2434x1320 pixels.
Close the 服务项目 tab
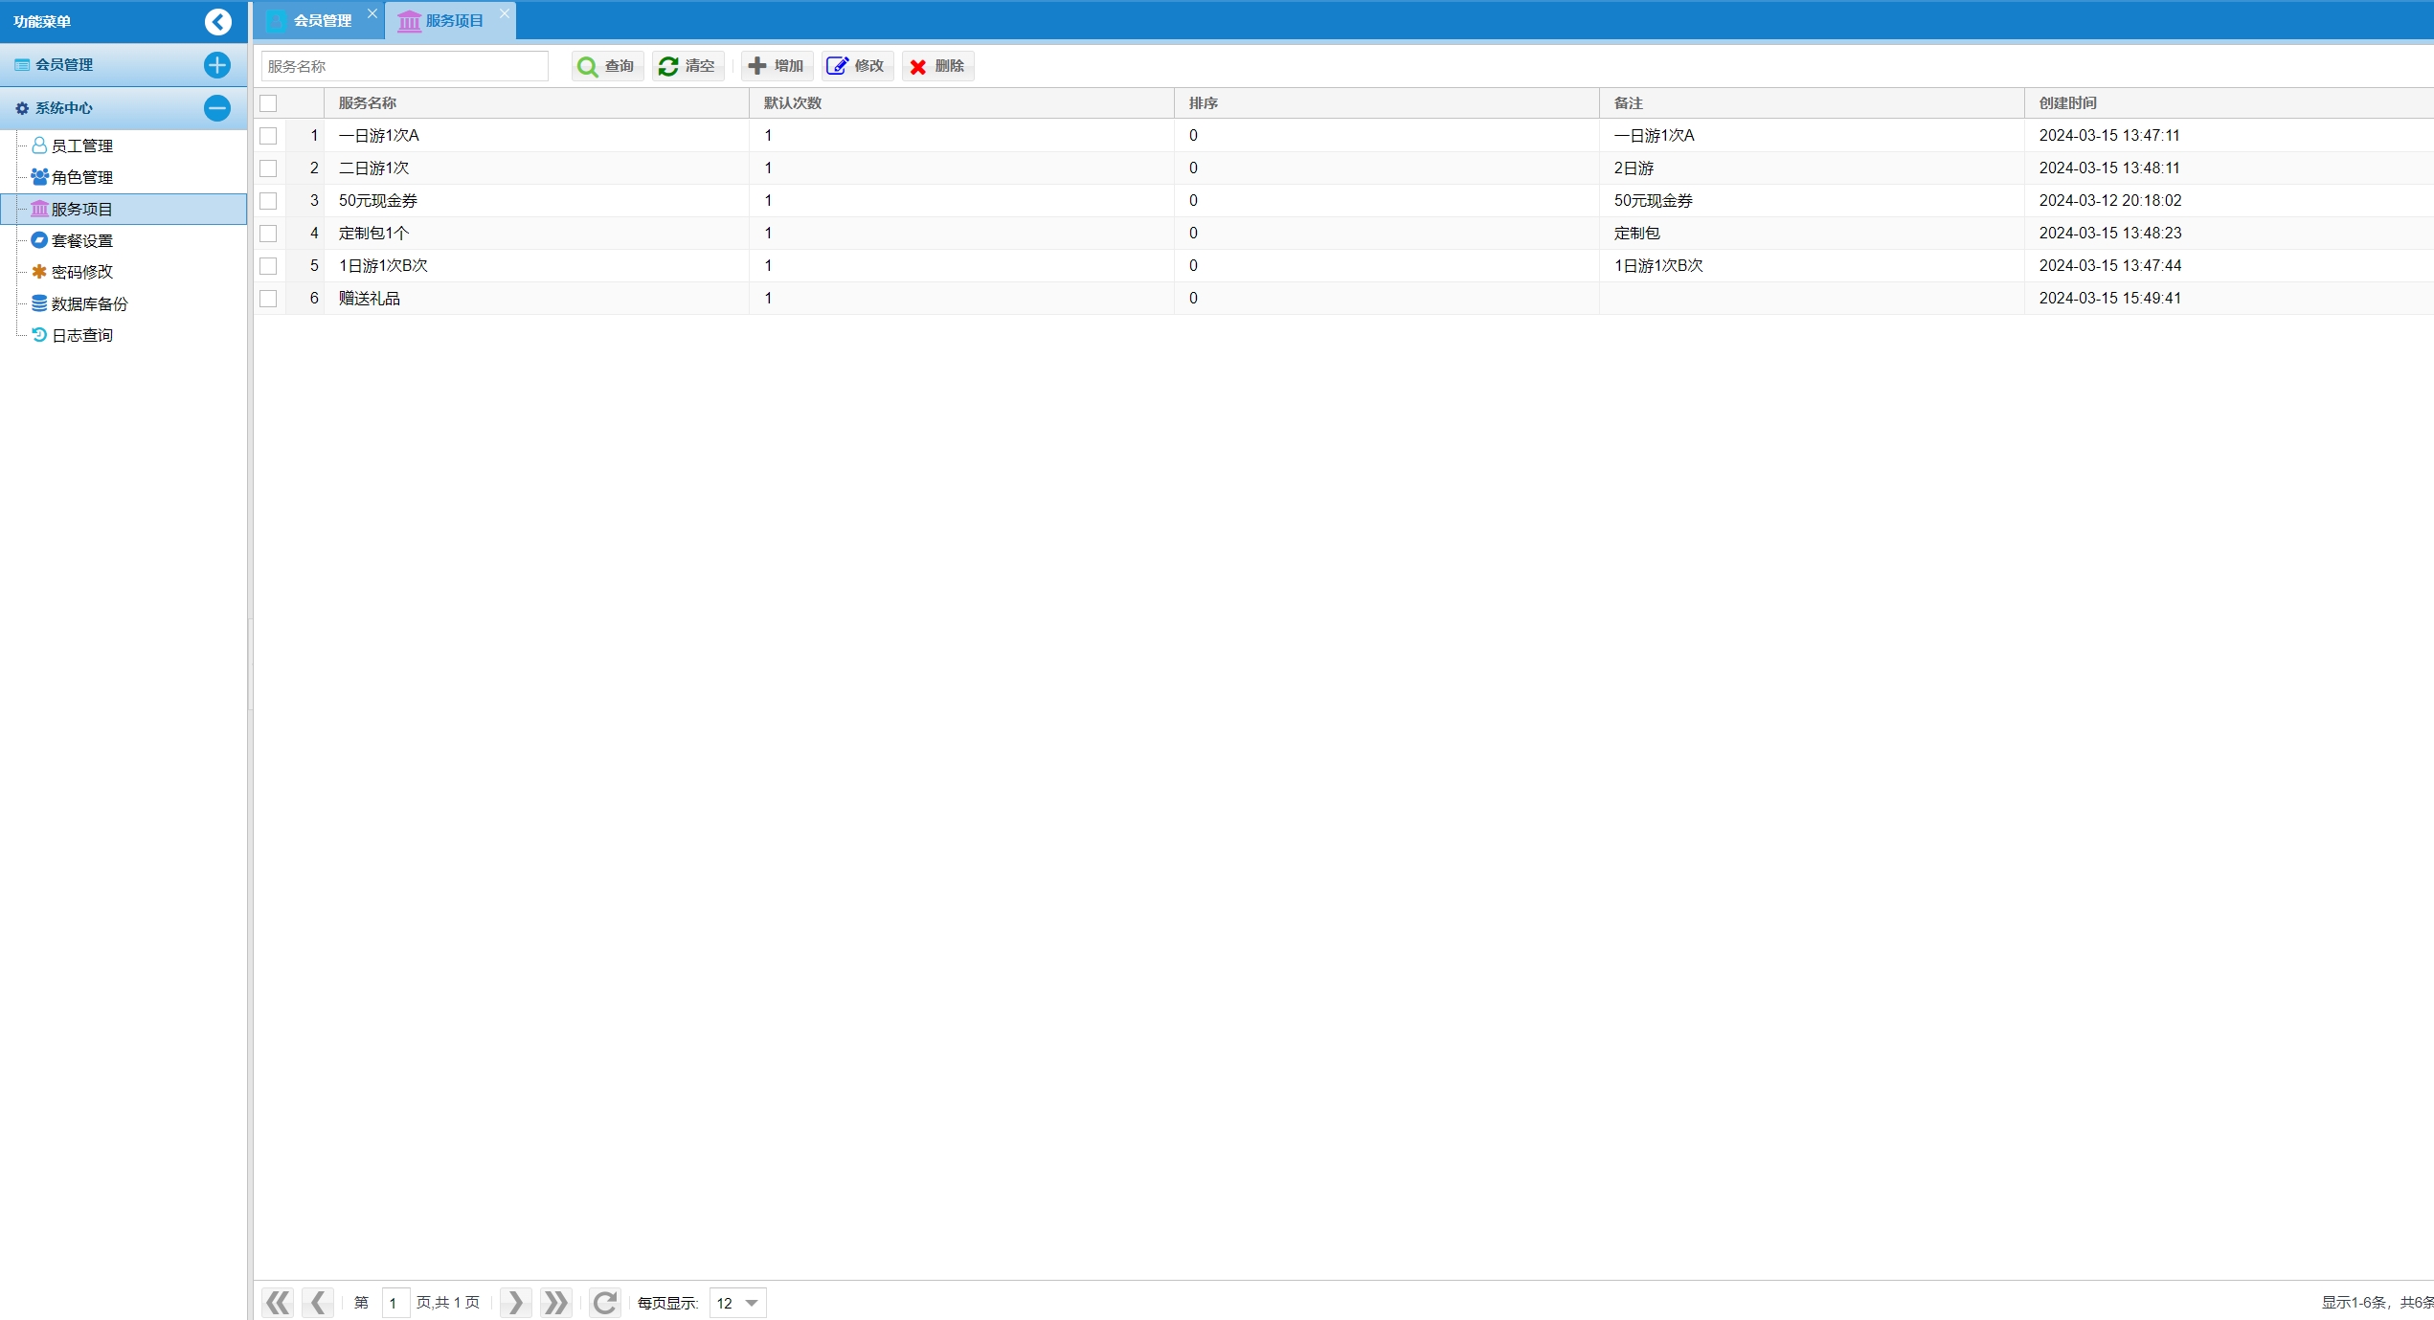click(505, 13)
